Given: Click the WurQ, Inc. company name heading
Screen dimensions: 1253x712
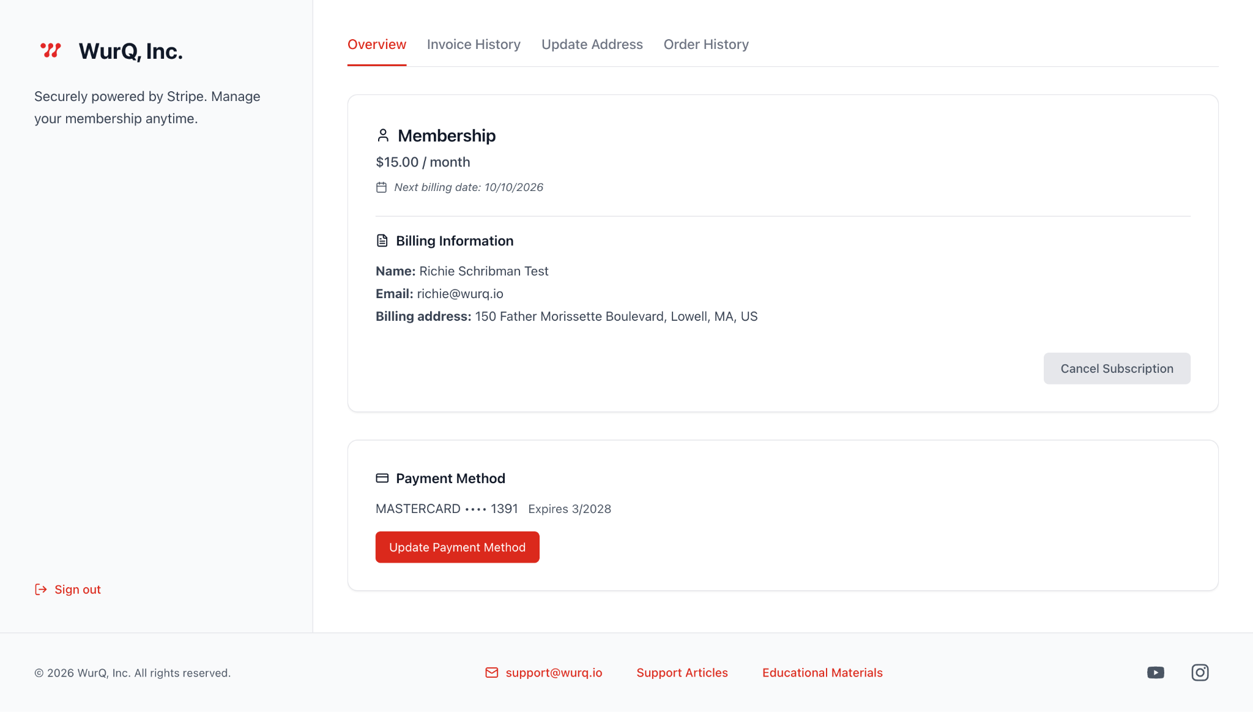Looking at the screenshot, I should (x=130, y=51).
